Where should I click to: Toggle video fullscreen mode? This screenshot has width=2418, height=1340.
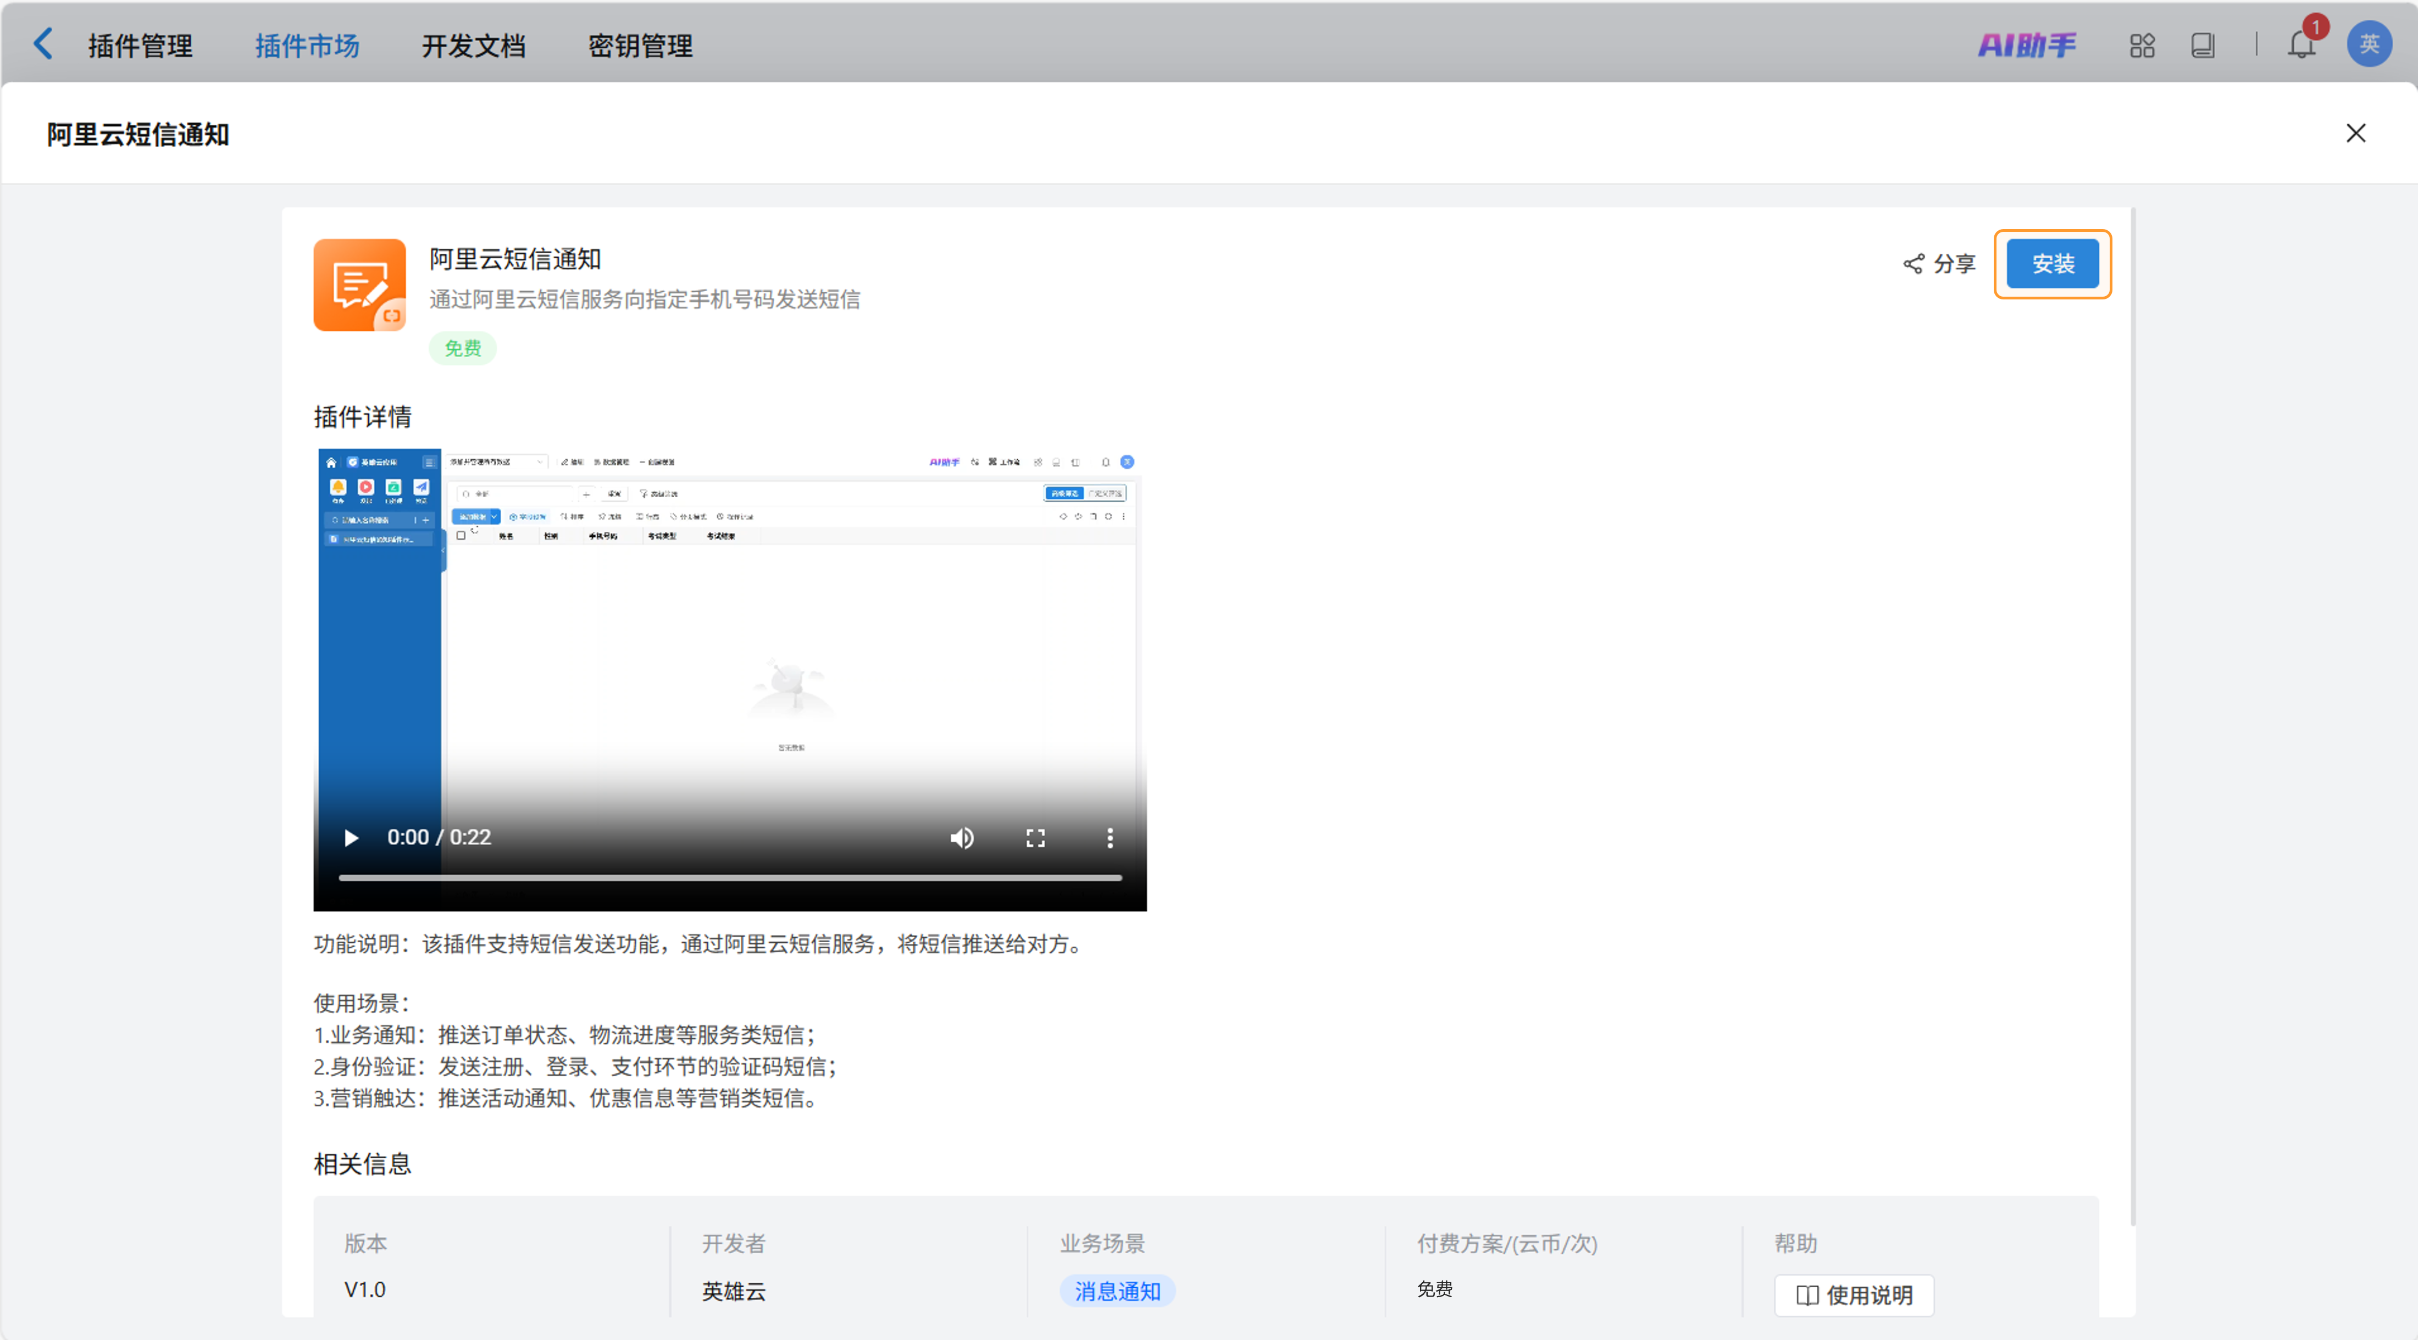click(1034, 837)
